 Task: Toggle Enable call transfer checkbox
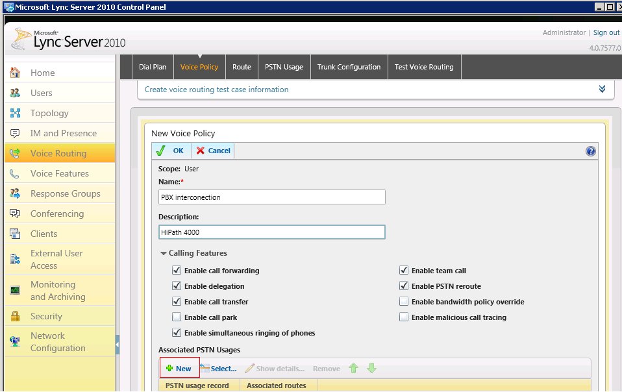click(177, 301)
